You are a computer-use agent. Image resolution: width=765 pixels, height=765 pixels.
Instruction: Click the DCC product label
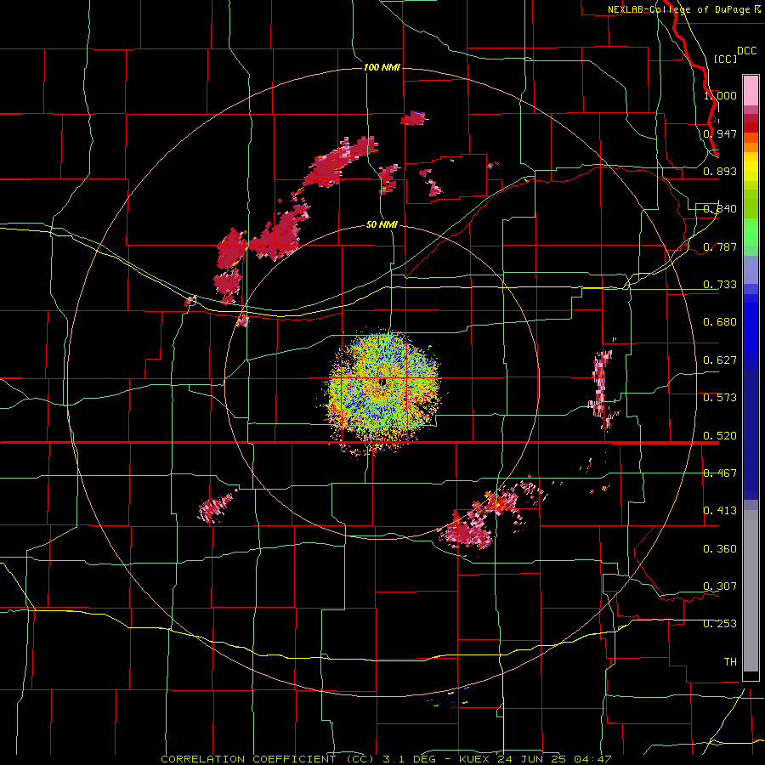[x=746, y=51]
